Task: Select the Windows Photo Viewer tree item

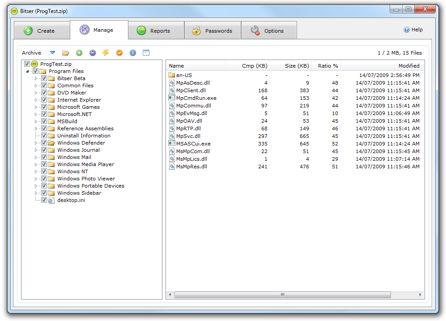Action: point(86,179)
